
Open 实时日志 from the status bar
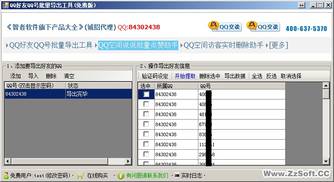191,175
